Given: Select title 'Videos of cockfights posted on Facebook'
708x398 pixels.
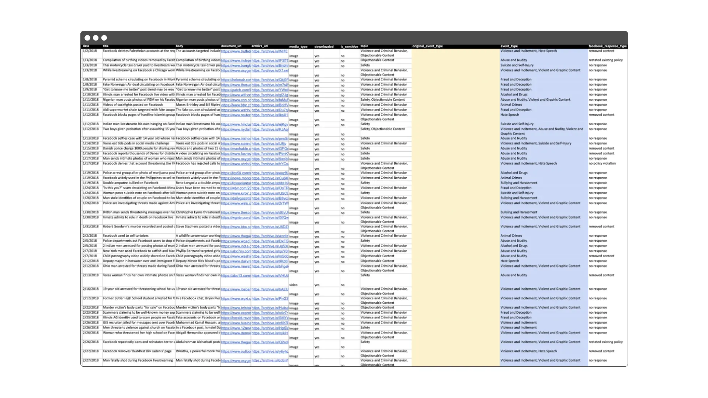Looking at the screenshot, I should (133, 105).
